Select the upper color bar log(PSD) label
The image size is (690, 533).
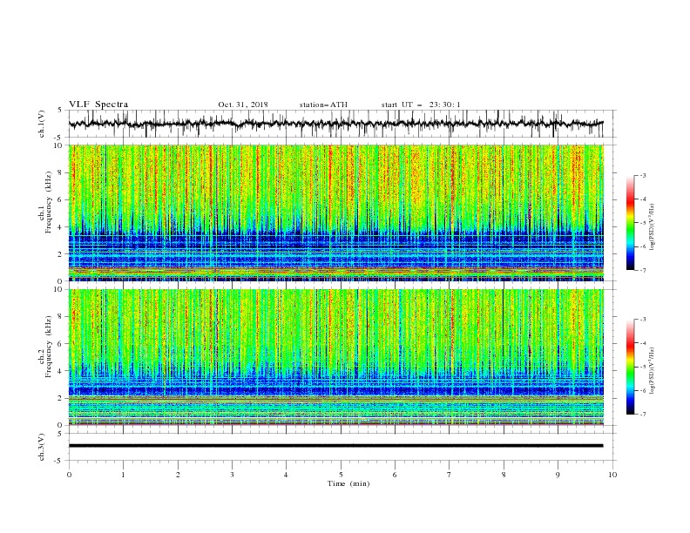click(x=653, y=227)
